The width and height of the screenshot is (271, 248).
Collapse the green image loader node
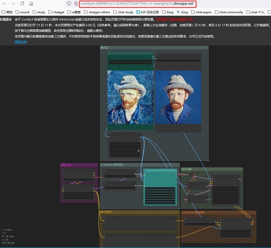pos(109,53)
